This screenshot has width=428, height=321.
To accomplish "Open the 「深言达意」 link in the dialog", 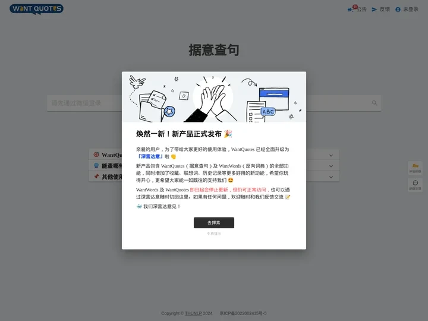I will (150, 156).
